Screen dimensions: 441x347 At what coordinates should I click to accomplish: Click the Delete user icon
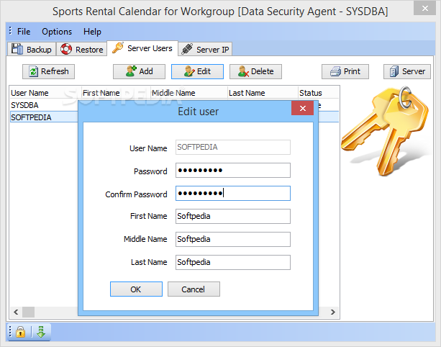tap(243, 71)
